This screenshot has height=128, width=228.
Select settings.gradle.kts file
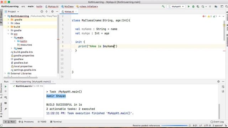click(x=25, y=70)
